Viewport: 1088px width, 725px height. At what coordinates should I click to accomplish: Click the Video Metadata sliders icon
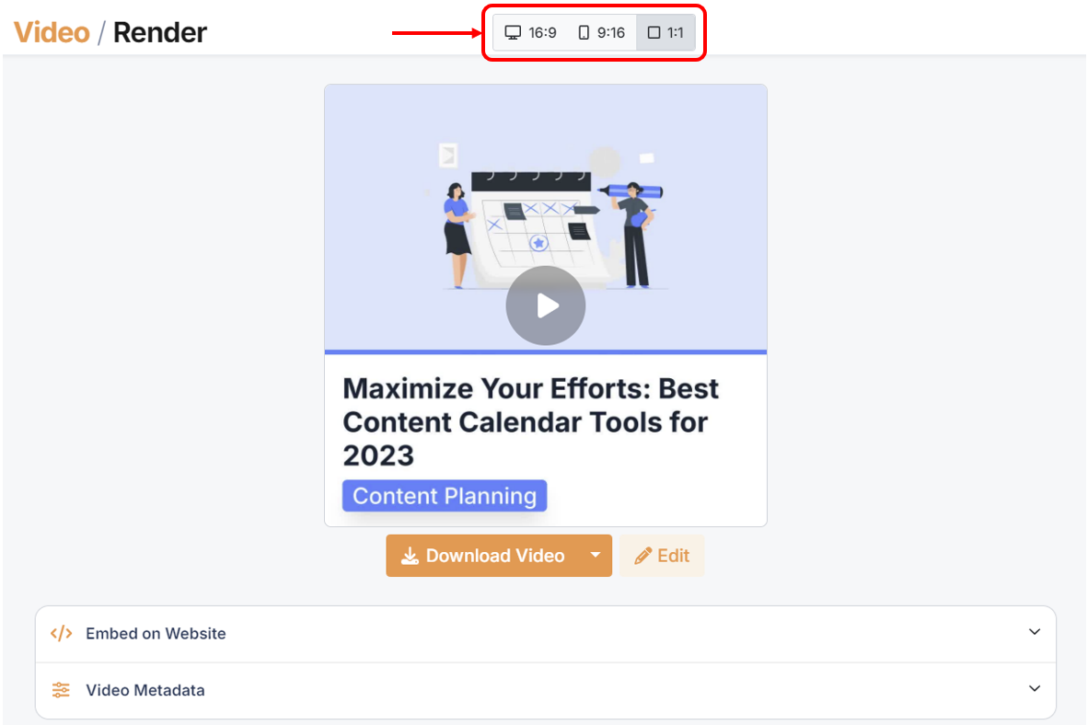(61, 689)
